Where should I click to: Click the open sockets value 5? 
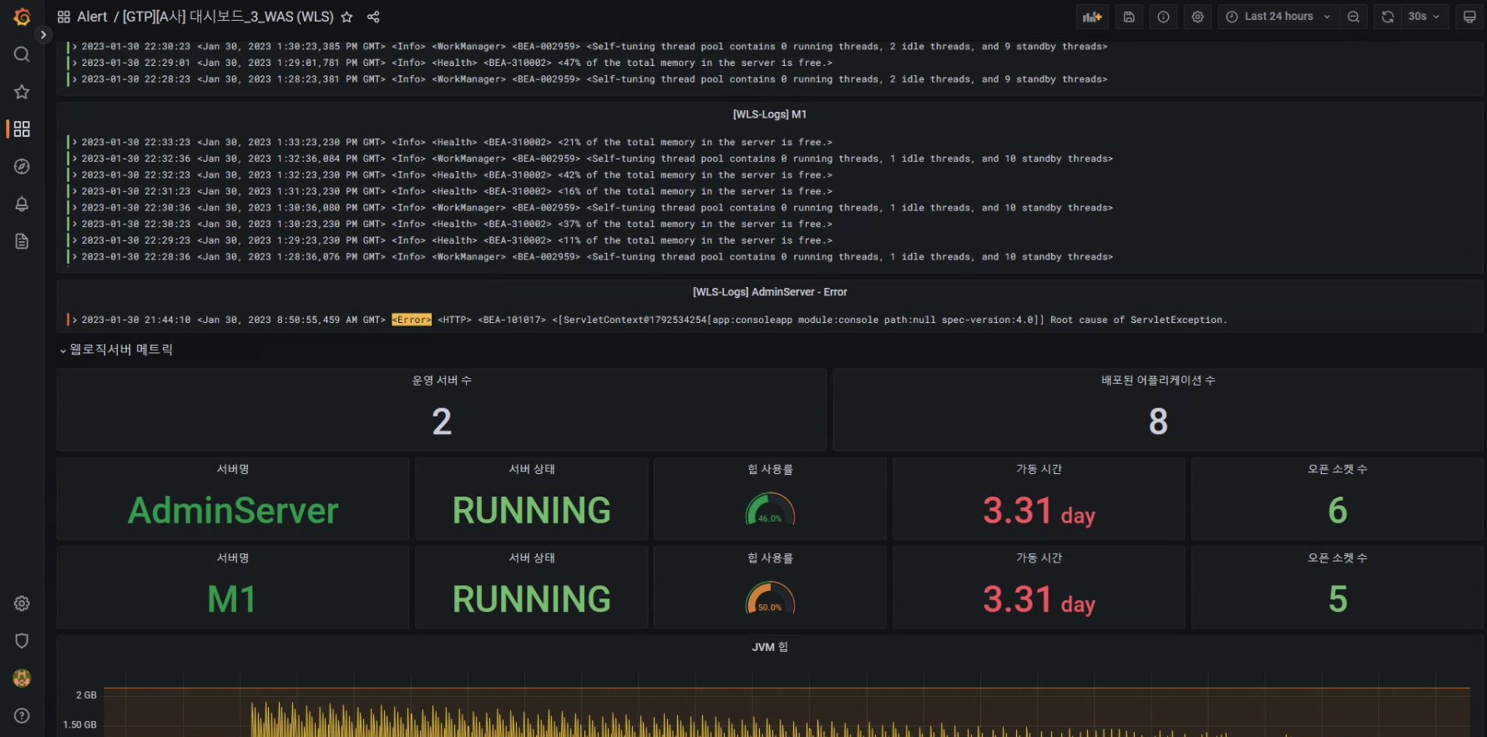coord(1338,599)
